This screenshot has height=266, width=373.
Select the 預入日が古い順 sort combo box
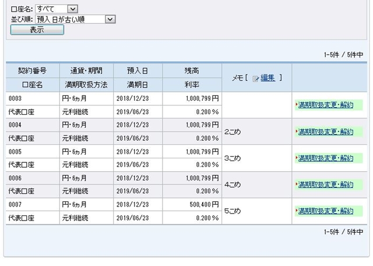[x=75, y=19]
